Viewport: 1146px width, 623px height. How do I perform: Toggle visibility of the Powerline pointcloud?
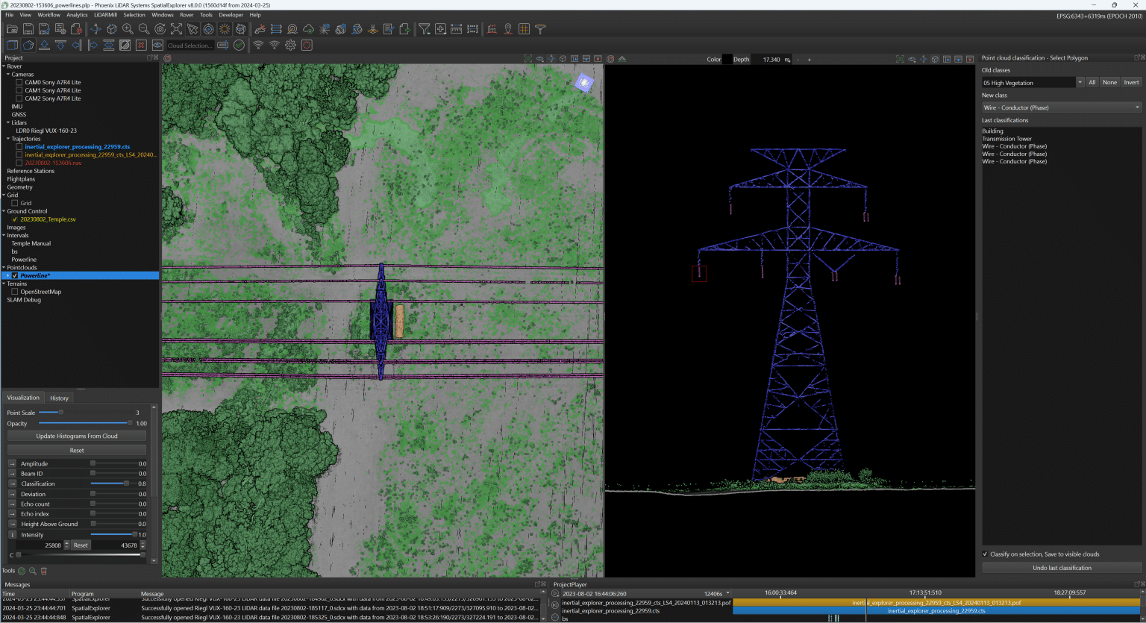tap(15, 275)
